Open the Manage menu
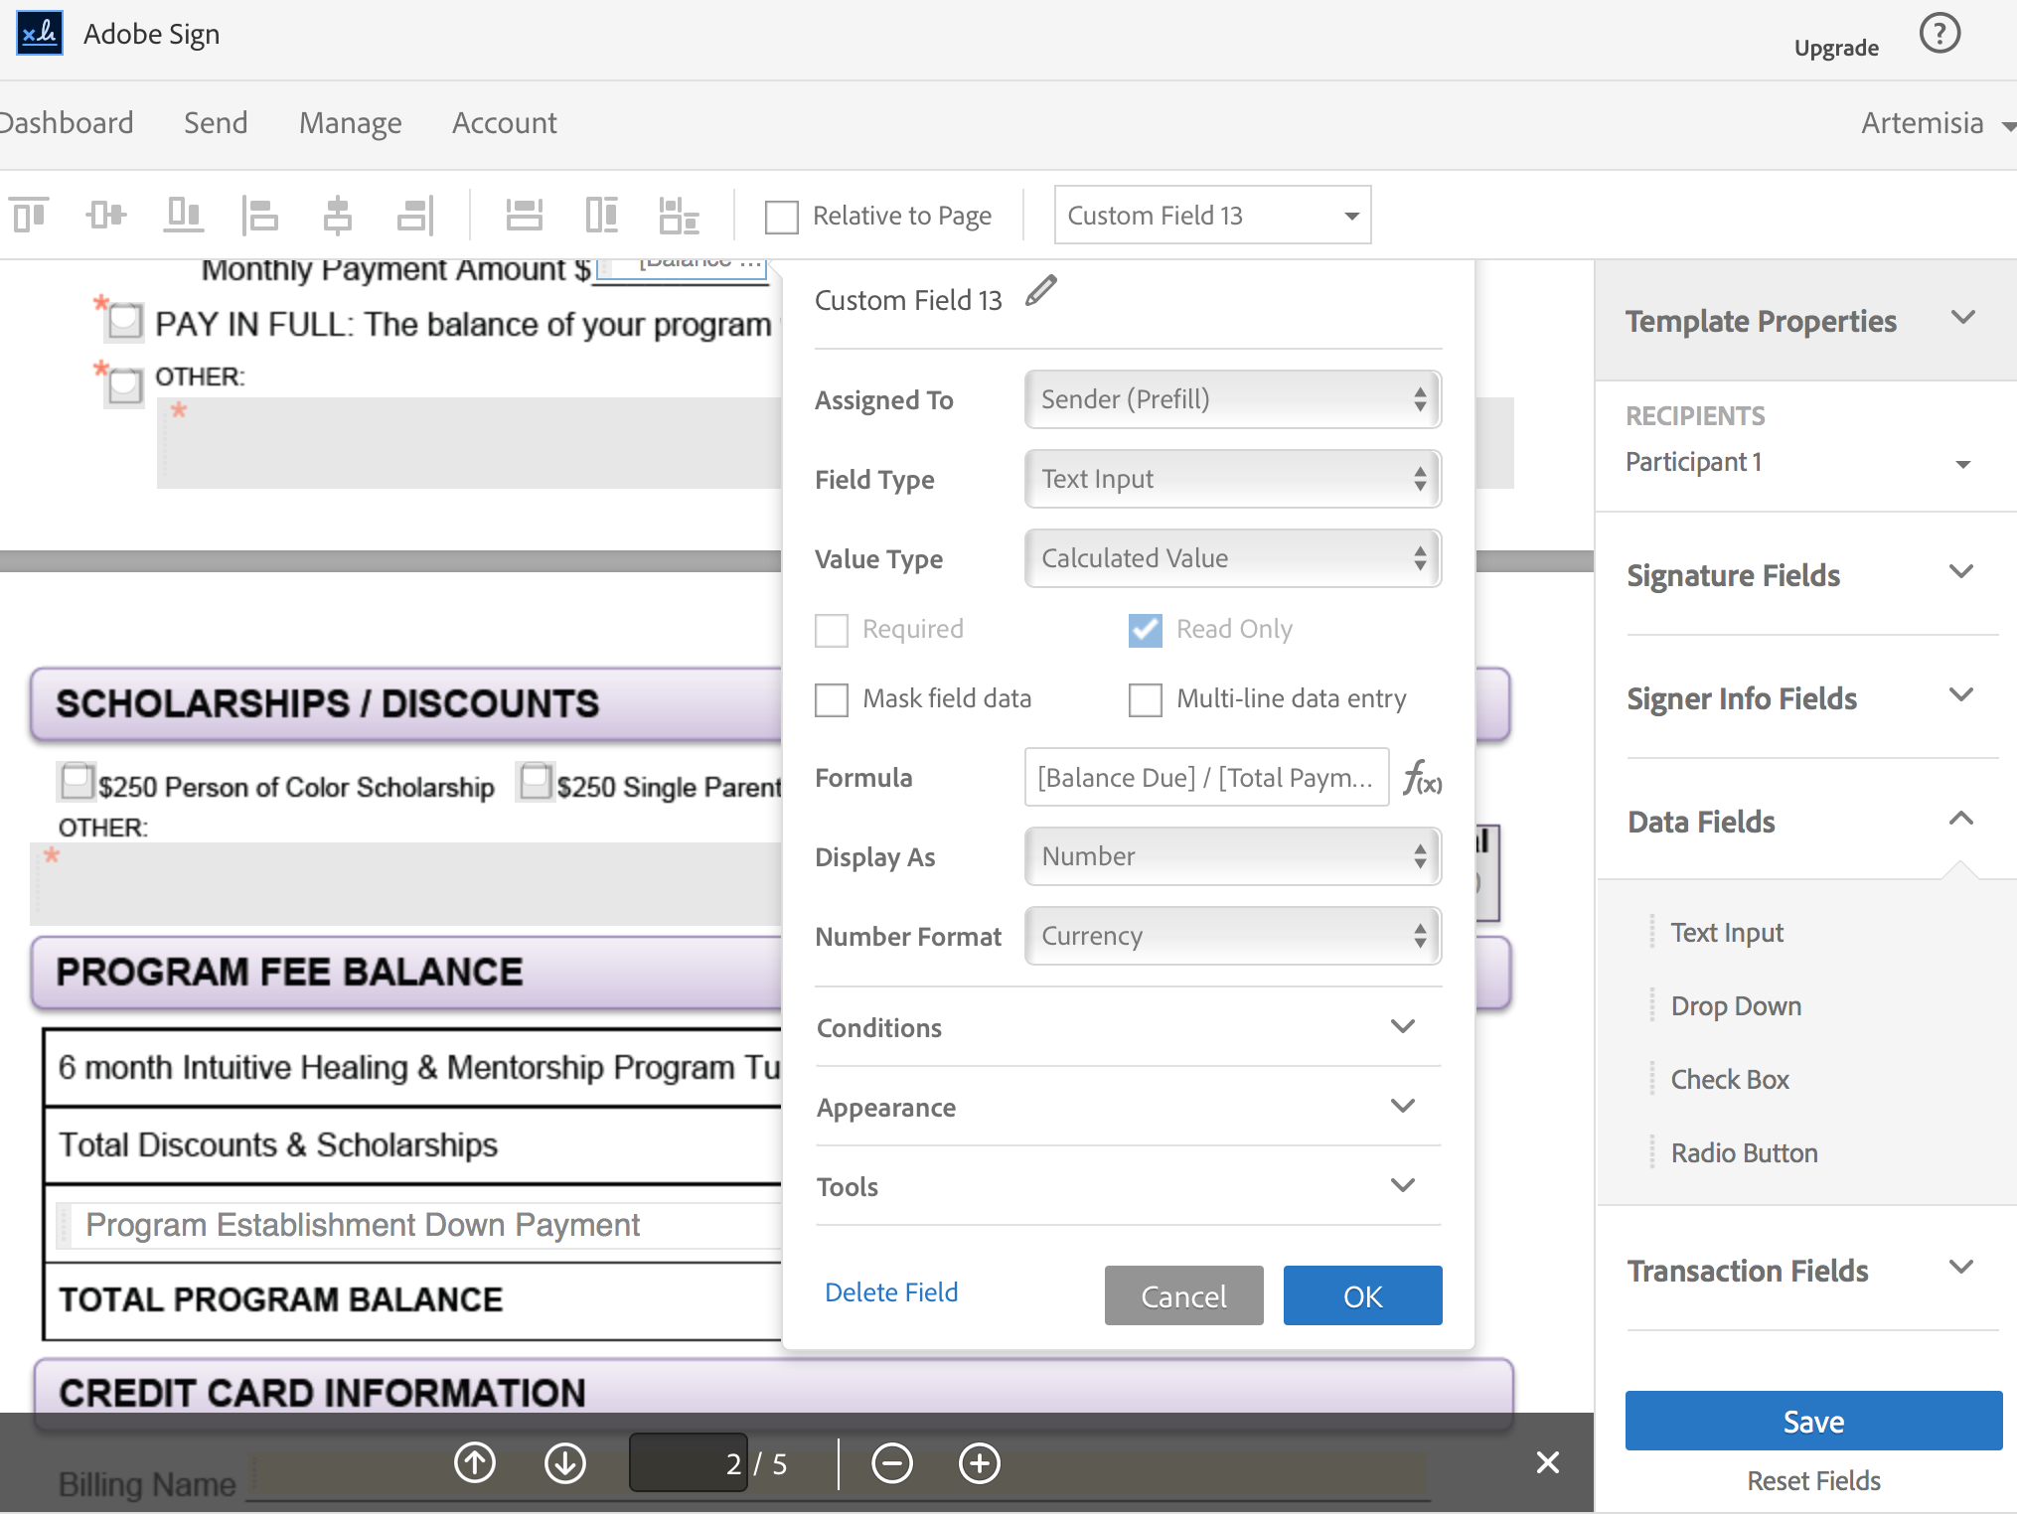Screen dimensions: 2017x1514 pos(350,123)
